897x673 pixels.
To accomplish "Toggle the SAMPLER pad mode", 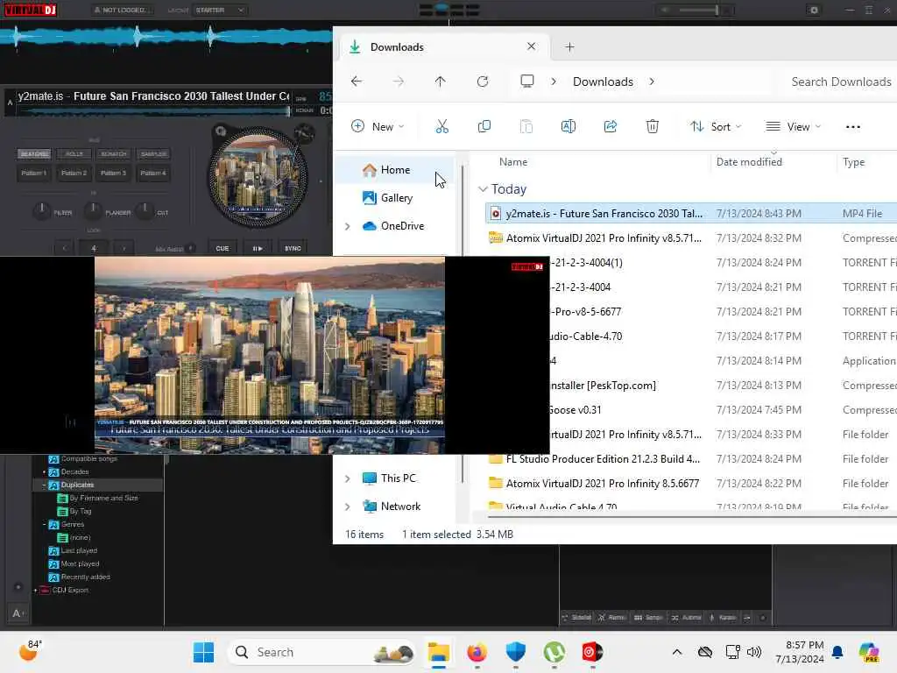I will click(x=154, y=154).
